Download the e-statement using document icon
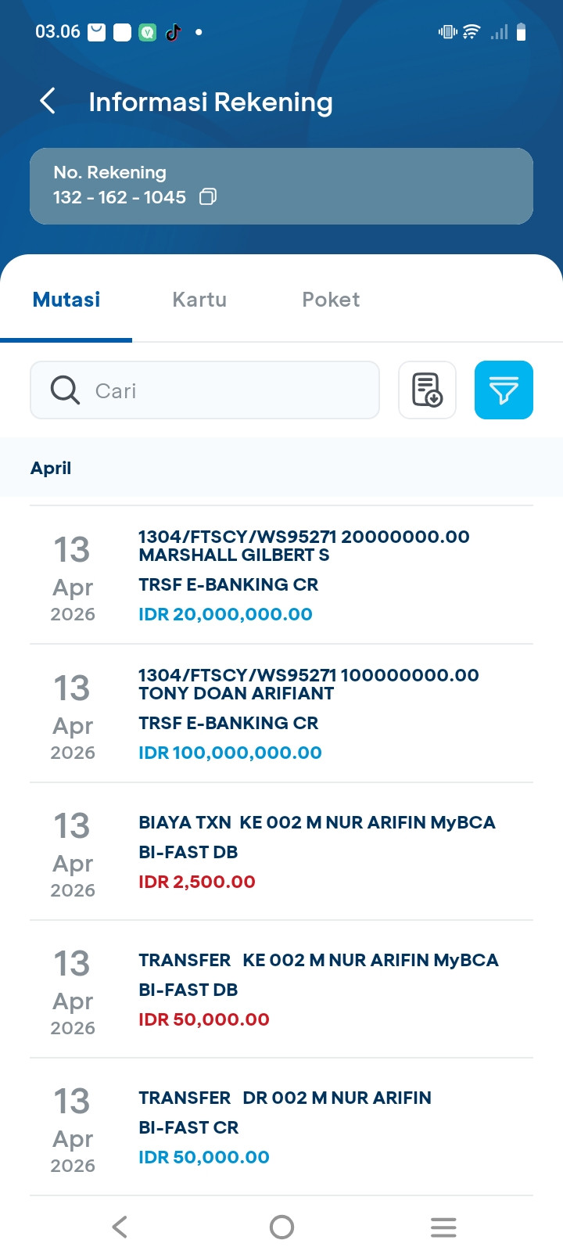 427,390
